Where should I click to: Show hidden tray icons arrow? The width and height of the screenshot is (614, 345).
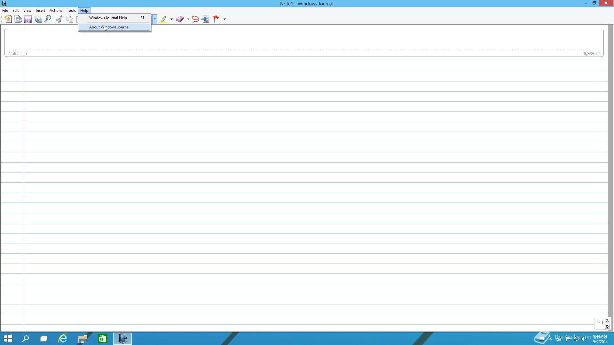click(x=550, y=339)
